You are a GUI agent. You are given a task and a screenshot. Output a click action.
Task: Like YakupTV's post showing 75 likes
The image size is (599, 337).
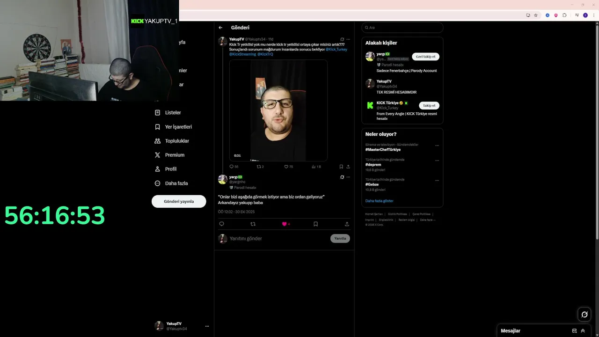pos(289,167)
